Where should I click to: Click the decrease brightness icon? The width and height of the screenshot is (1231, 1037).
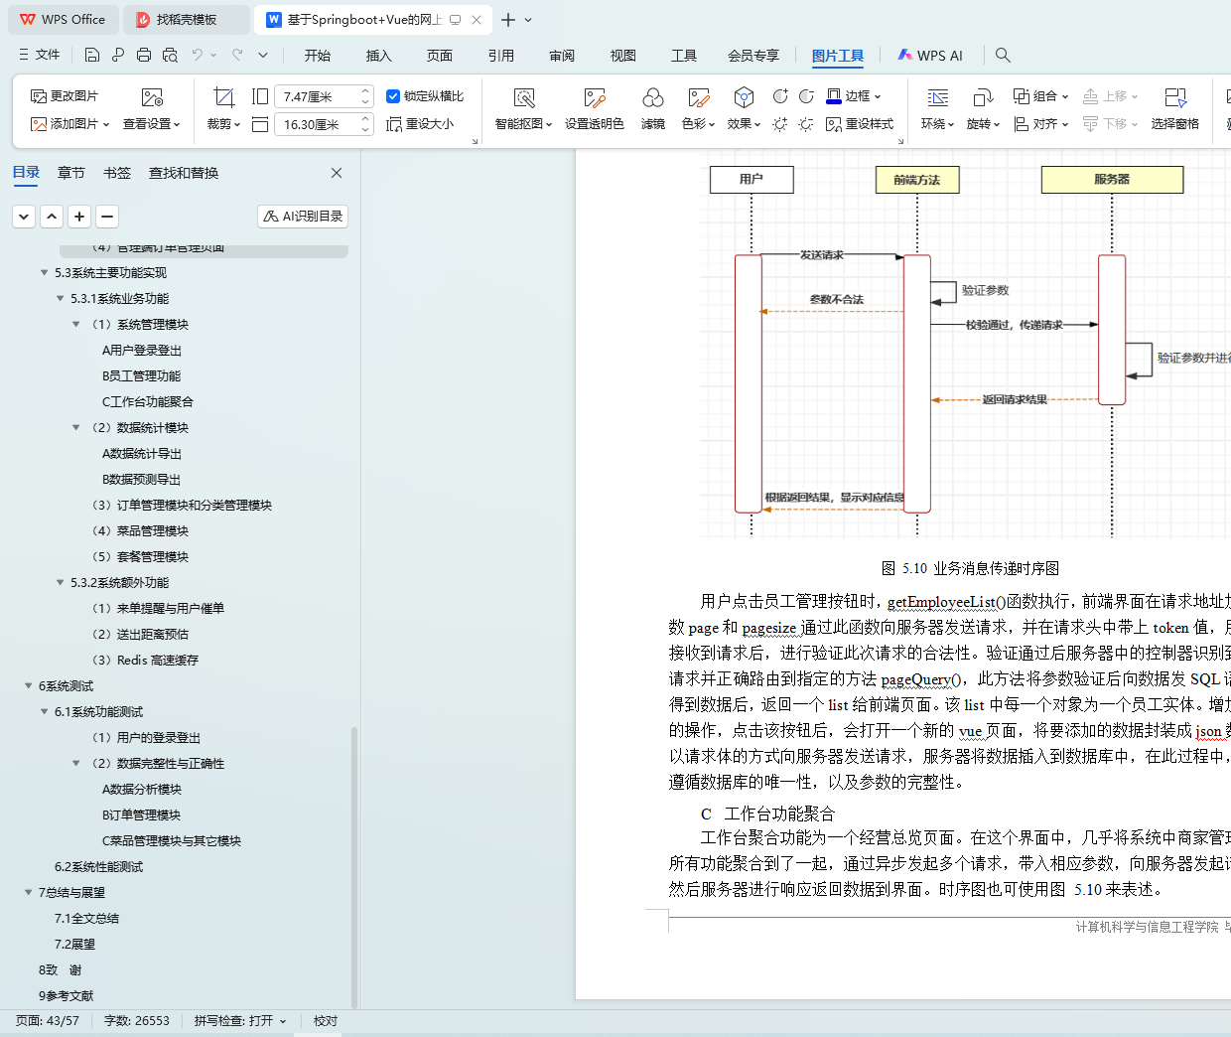pyautogui.click(x=806, y=124)
